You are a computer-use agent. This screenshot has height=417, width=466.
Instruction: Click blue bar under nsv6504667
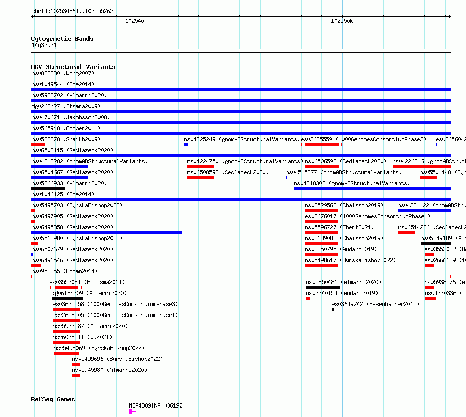pos(60,177)
